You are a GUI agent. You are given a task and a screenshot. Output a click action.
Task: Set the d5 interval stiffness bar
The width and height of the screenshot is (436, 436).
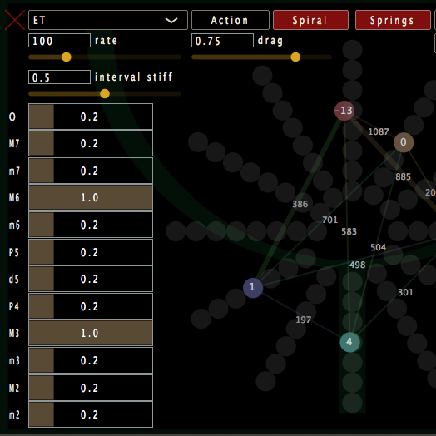coord(91,279)
